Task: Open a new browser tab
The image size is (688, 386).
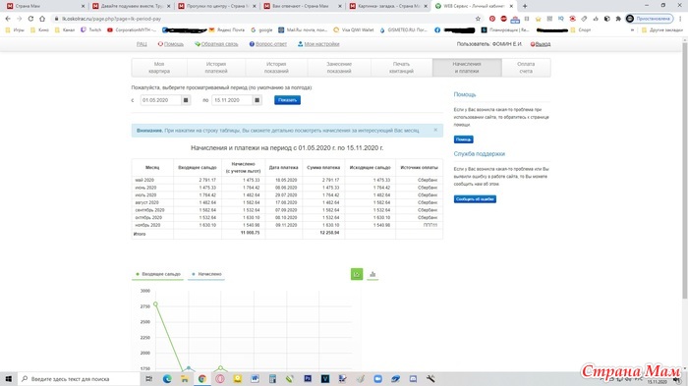Action: (x=525, y=6)
